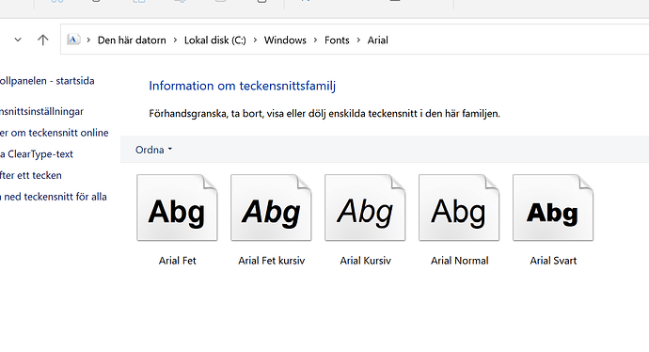Select the Arial Kursiv font thumbnail

pos(365,207)
